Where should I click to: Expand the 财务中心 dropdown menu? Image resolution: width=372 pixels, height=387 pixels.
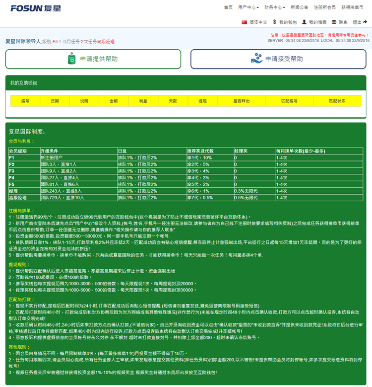tap(275, 7)
